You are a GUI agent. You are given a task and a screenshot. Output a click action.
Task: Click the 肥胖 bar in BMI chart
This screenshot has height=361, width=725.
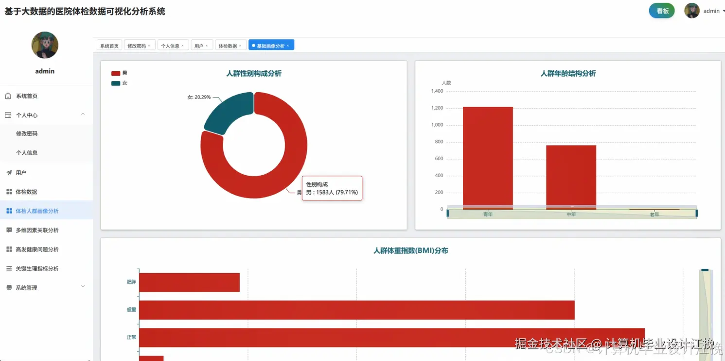(x=189, y=282)
